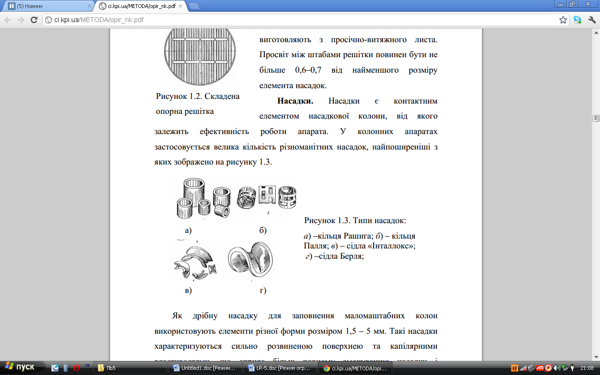Click the globe site info icon in address bar
This screenshot has height=375, width=600.
pyautogui.click(x=48, y=20)
